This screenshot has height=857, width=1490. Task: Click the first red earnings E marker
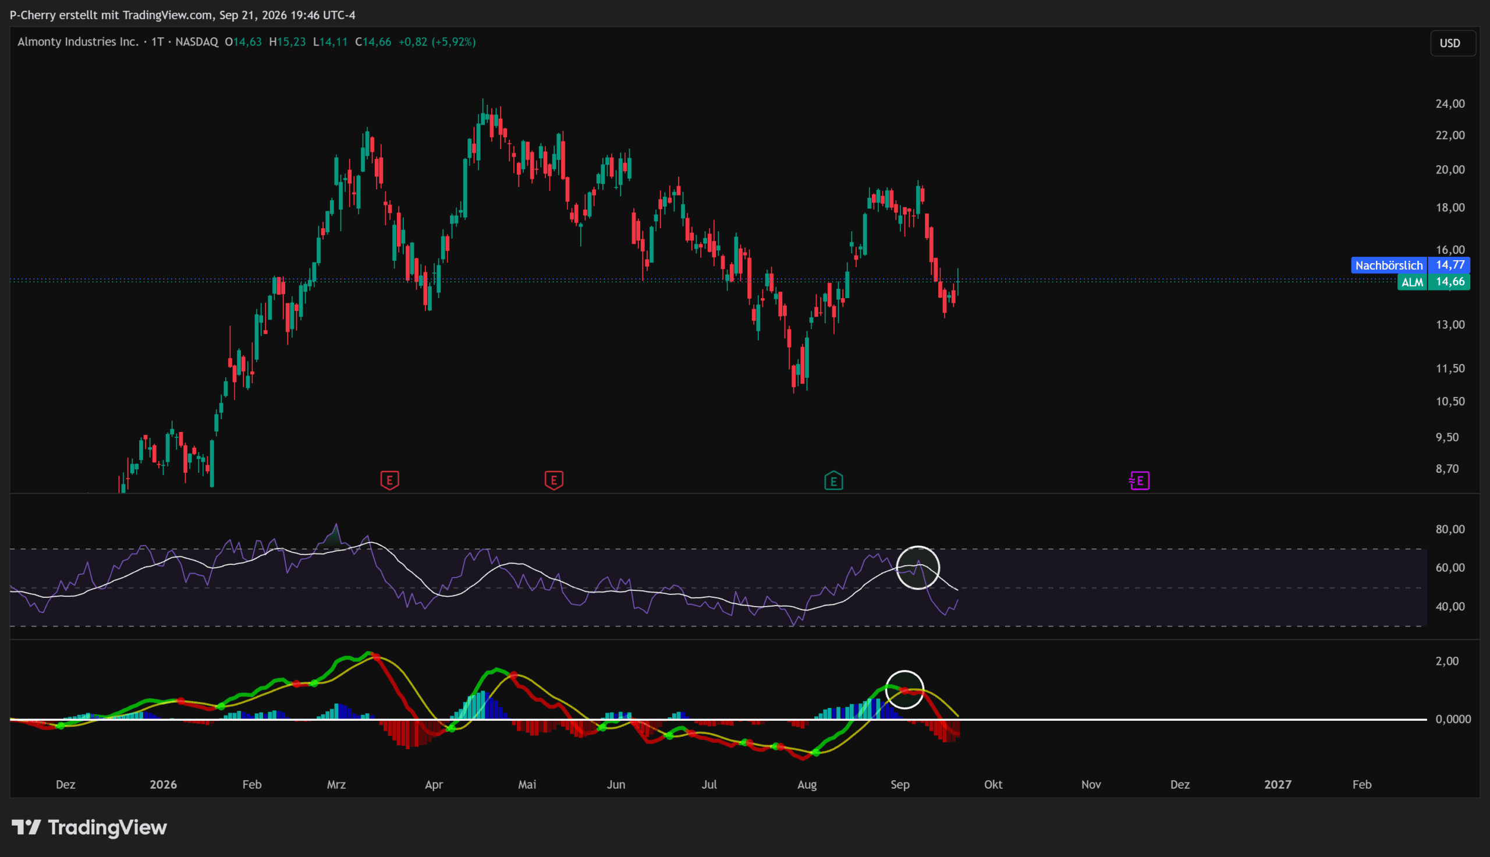click(389, 480)
